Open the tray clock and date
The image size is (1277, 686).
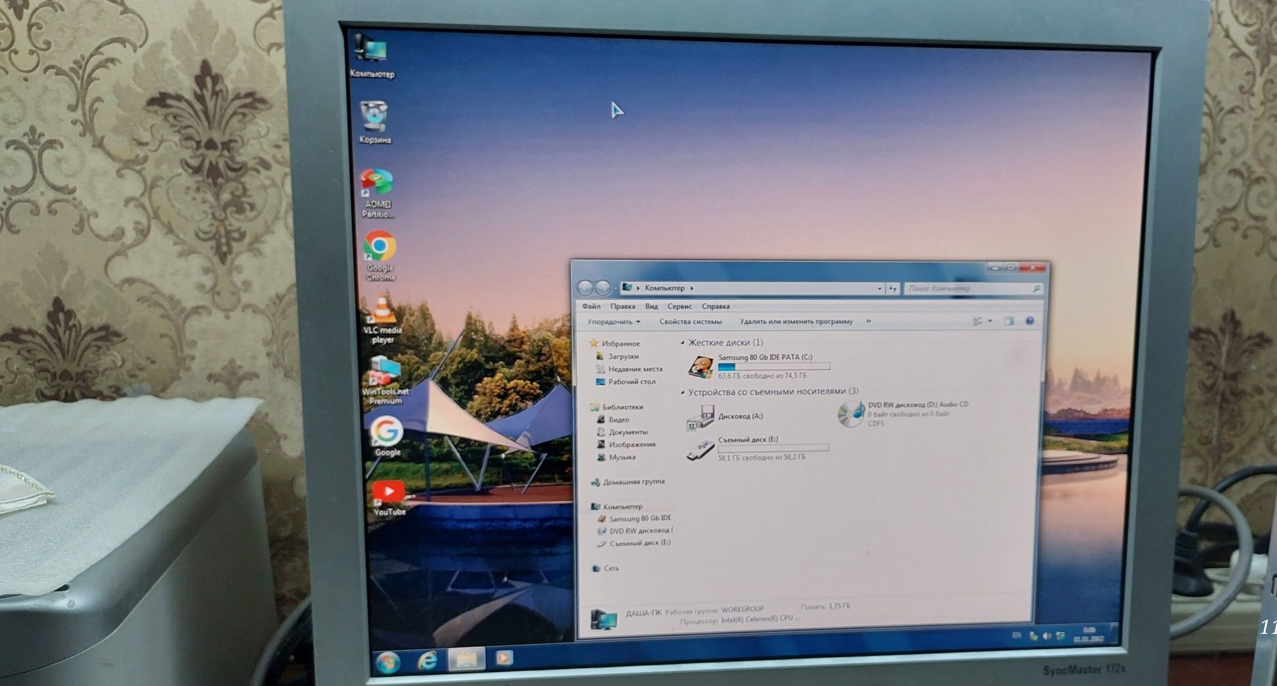[1089, 635]
